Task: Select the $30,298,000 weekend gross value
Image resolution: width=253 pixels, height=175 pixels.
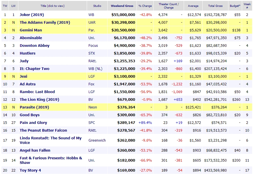Action: click(x=123, y=23)
